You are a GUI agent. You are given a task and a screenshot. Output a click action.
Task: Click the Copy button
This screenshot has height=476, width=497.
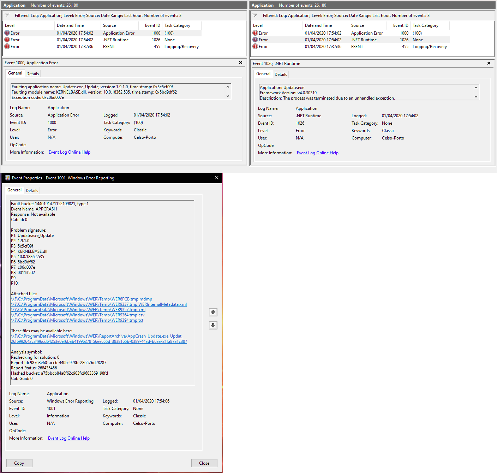(19, 463)
